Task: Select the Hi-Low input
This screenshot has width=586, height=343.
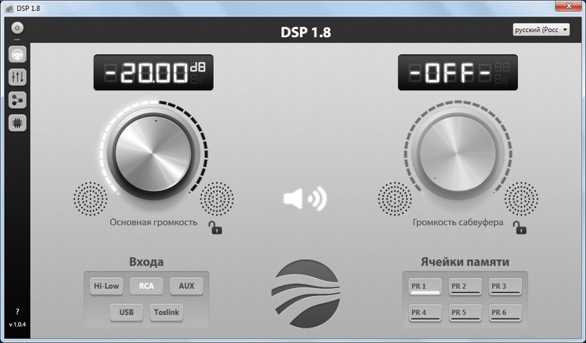Action: point(106,286)
